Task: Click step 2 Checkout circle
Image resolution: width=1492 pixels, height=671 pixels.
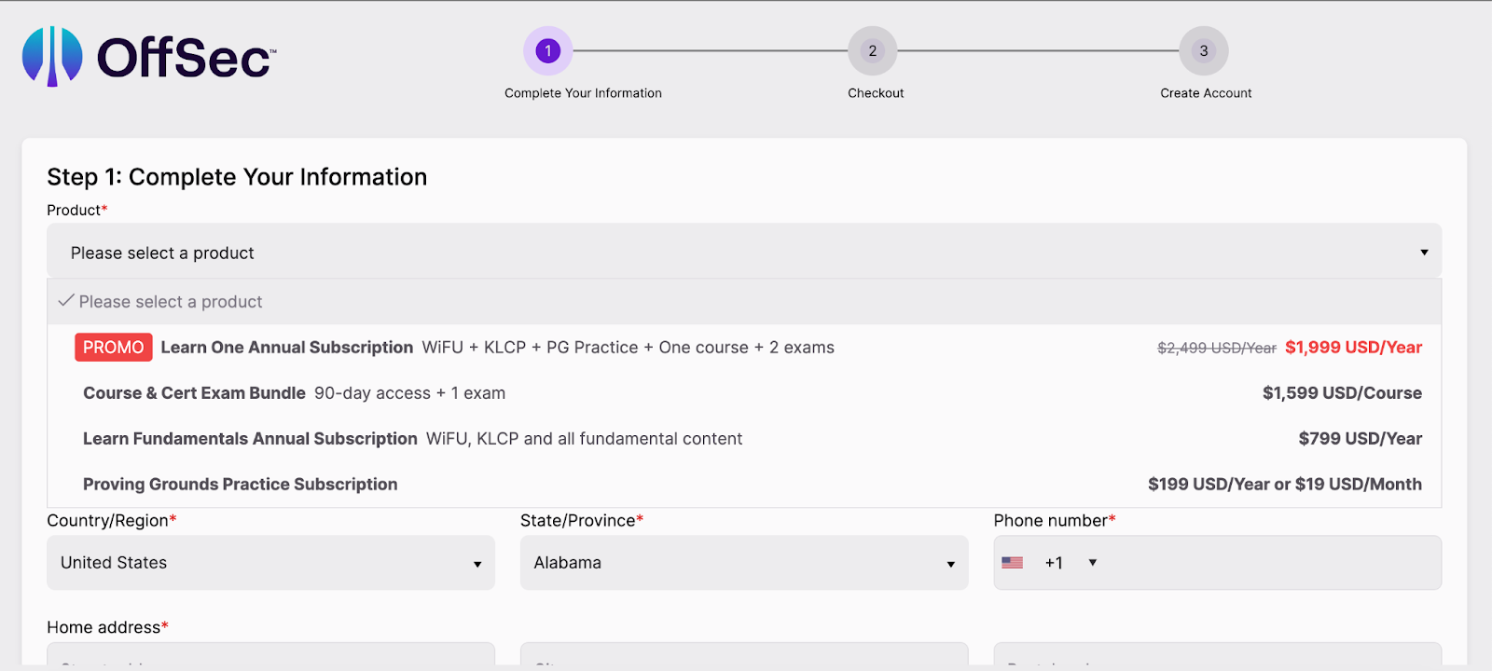Action: (x=872, y=50)
